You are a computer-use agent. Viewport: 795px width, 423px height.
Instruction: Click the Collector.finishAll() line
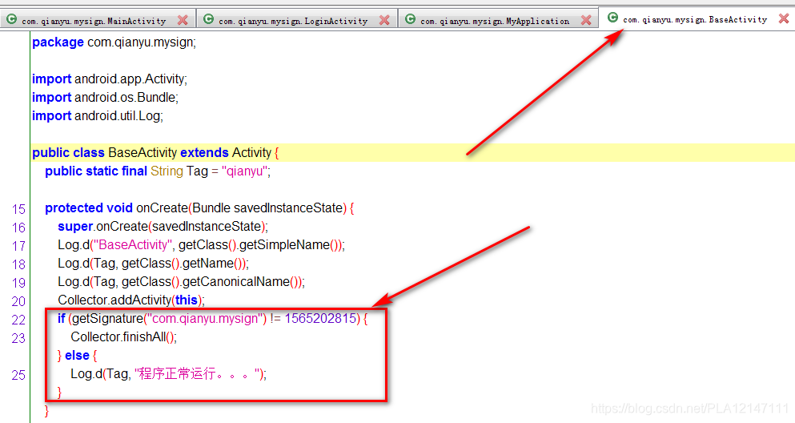(124, 336)
